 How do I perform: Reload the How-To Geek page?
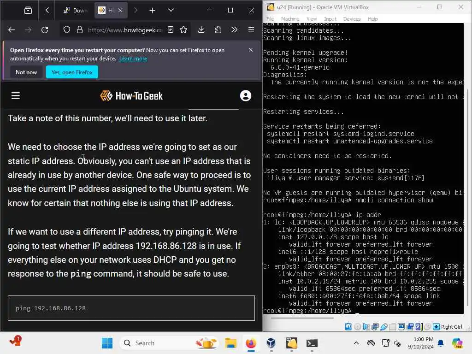tap(45, 30)
